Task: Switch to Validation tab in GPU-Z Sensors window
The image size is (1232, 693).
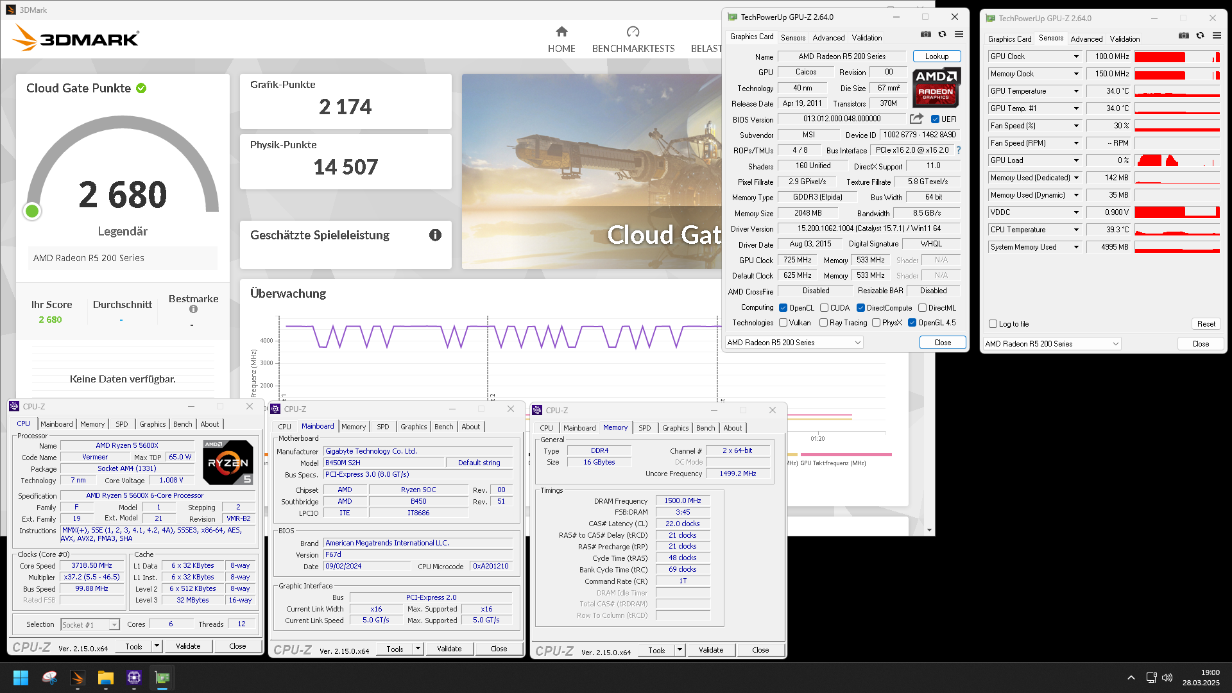Action: pos(1125,39)
